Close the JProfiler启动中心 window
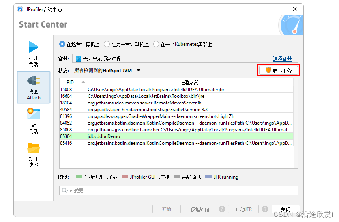 [x=295, y=9]
